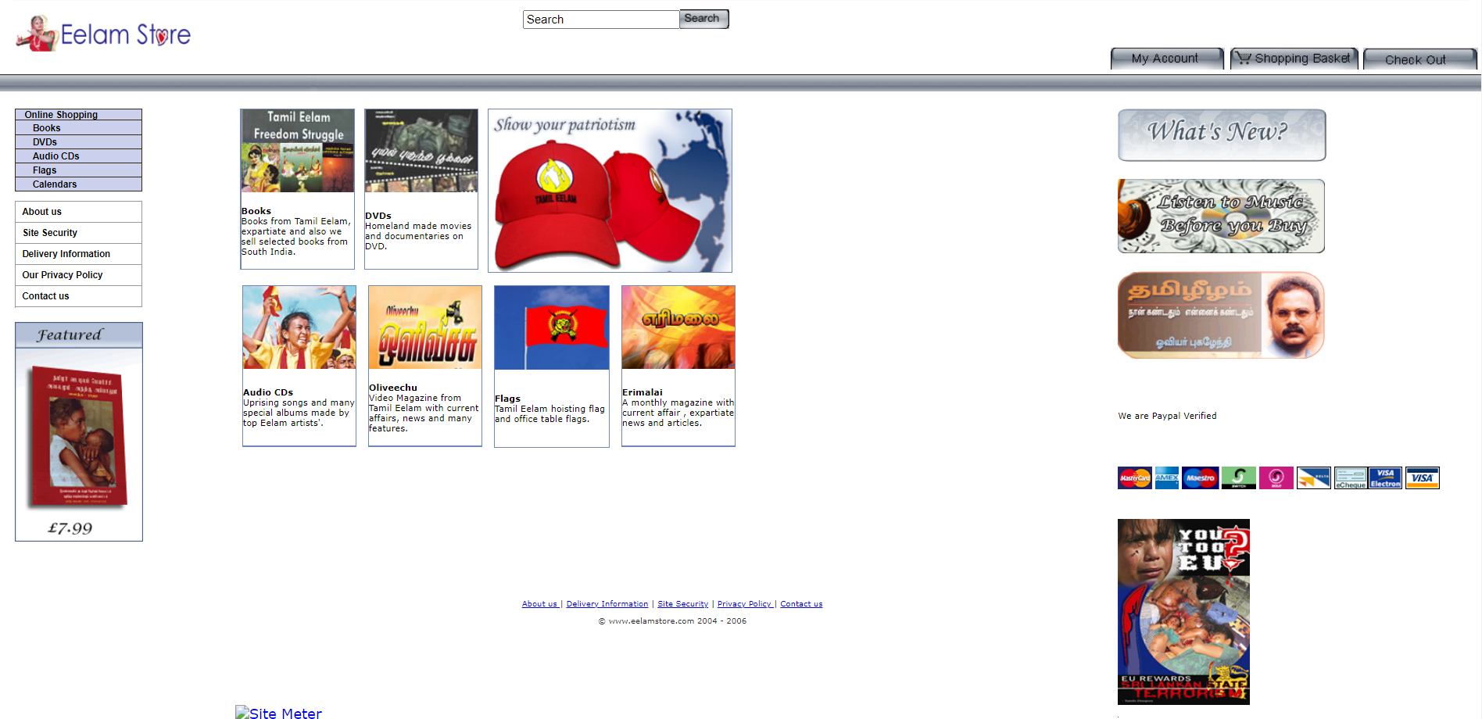Screen dimensions: 1482x719
Task: Open the Shopping Basket
Action: pyautogui.click(x=1294, y=59)
